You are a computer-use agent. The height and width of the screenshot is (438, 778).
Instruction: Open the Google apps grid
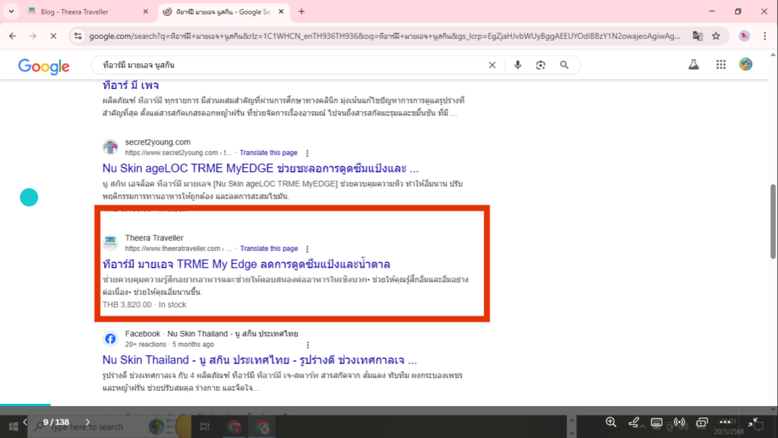coord(720,65)
